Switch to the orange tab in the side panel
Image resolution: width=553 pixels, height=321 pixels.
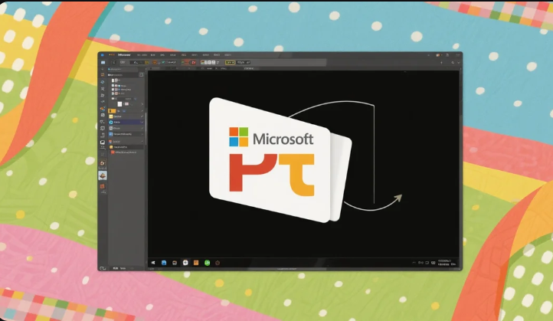[112, 111]
